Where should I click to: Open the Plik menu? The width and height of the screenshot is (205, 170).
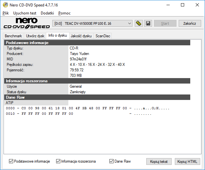tap(6, 13)
